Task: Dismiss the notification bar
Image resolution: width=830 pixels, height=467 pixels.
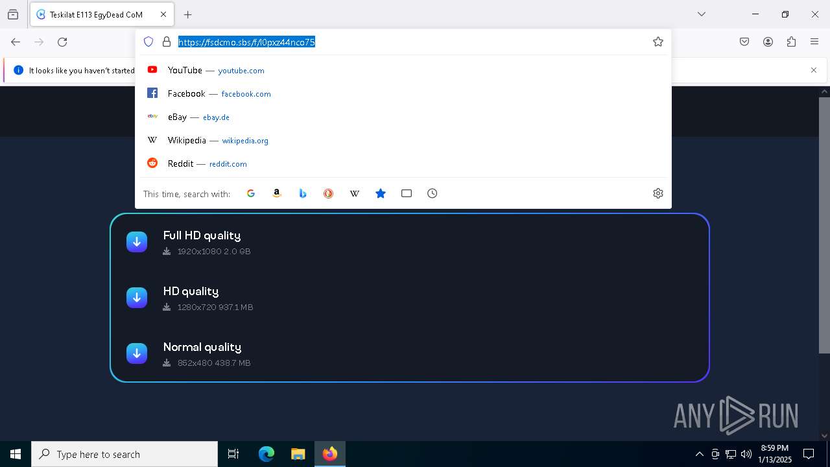Action: (x=814, y=70)
